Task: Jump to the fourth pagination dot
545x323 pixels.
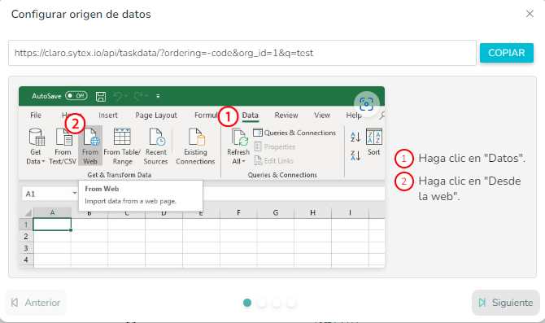Action: tap(291, 303)
